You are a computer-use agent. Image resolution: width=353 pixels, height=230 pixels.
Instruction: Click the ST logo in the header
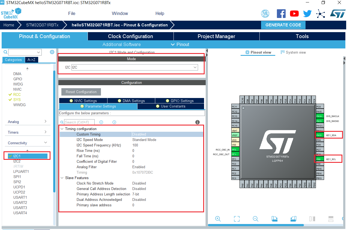point(338,14)
